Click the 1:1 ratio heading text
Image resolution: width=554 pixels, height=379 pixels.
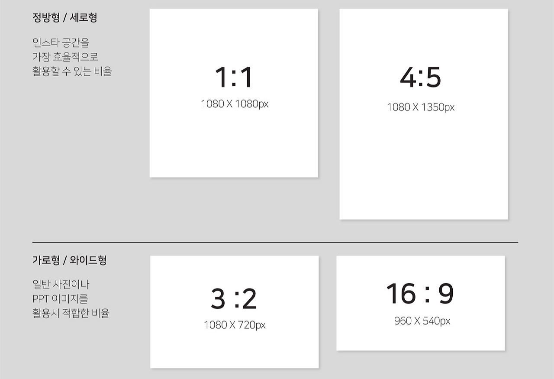pos(234,78)
